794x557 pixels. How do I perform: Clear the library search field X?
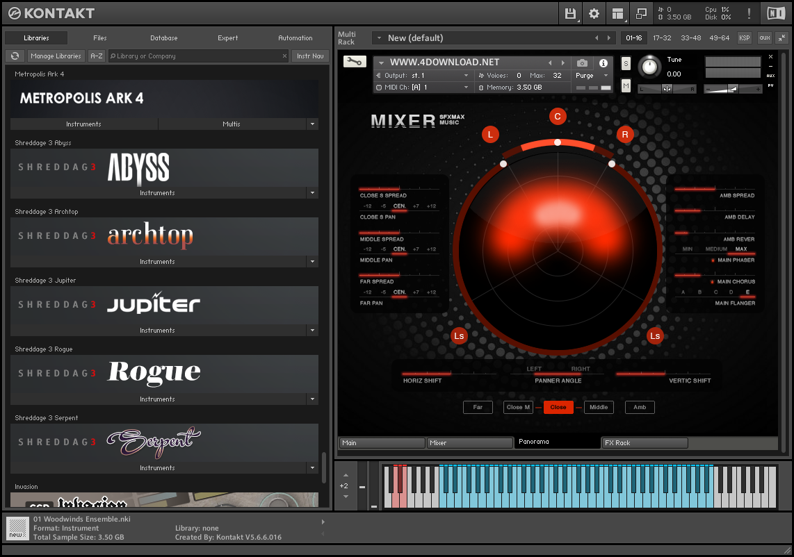(x=284, y=56)
